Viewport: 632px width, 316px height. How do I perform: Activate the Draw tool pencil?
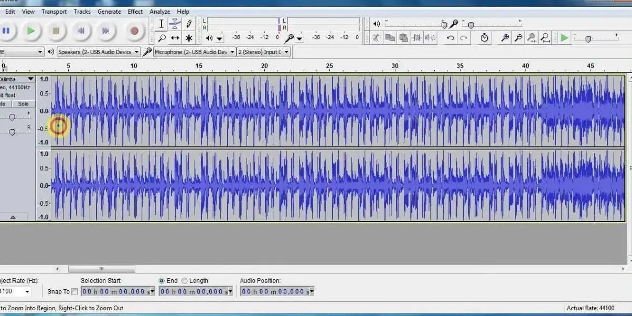coord(189,23)
